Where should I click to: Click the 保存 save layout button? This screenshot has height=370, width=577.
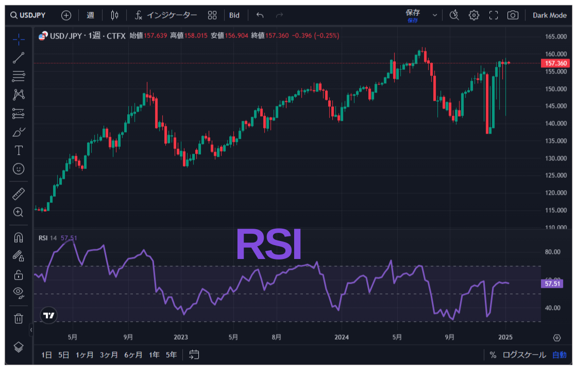(413, 15)
